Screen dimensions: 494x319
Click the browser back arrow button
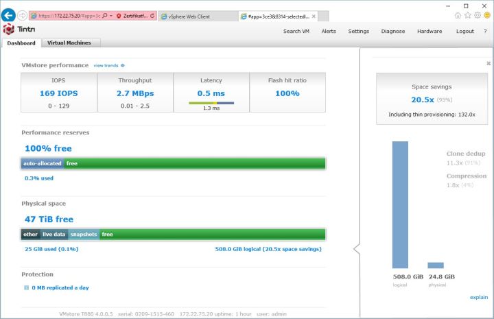click(x=9, y=15)
